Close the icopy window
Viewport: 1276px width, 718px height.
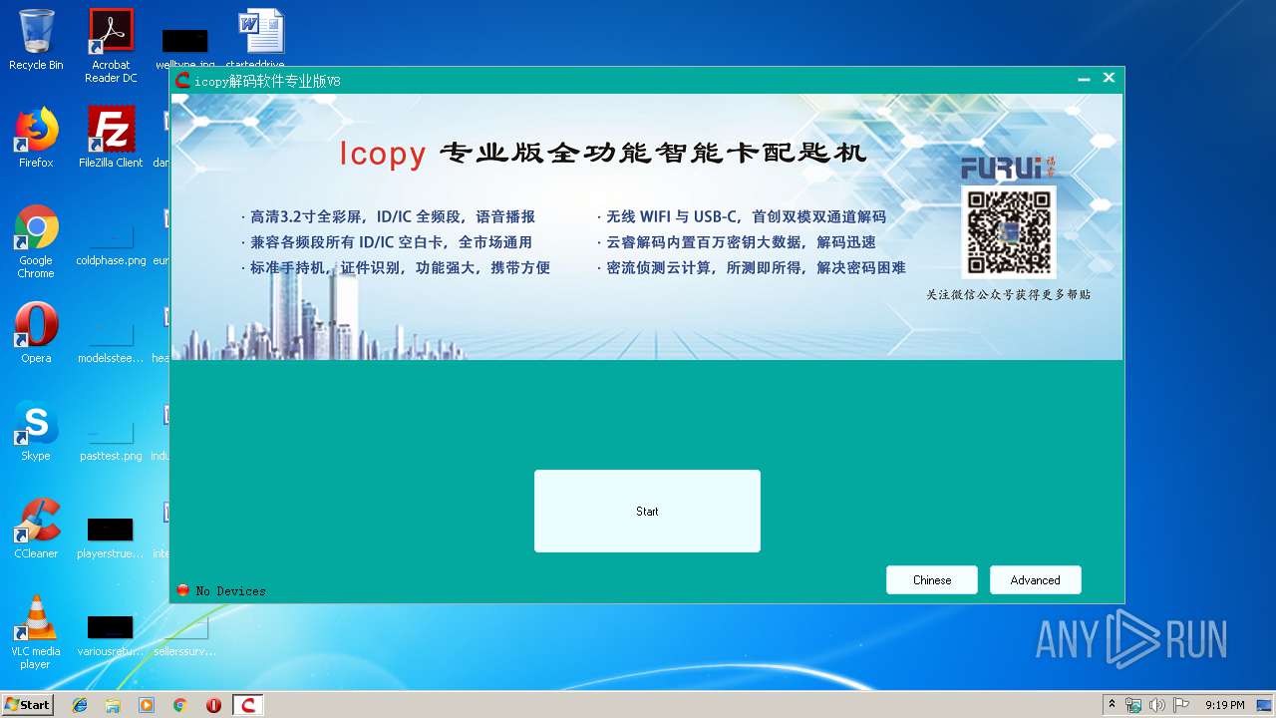(1109, 78)
